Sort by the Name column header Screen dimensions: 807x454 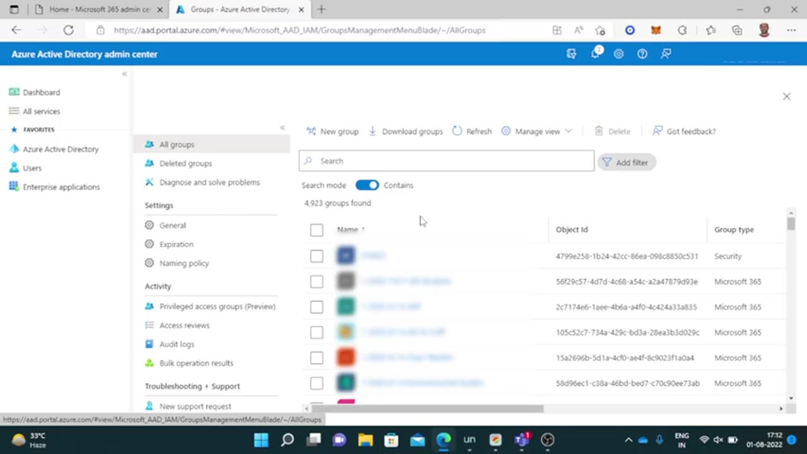point(351,230)
